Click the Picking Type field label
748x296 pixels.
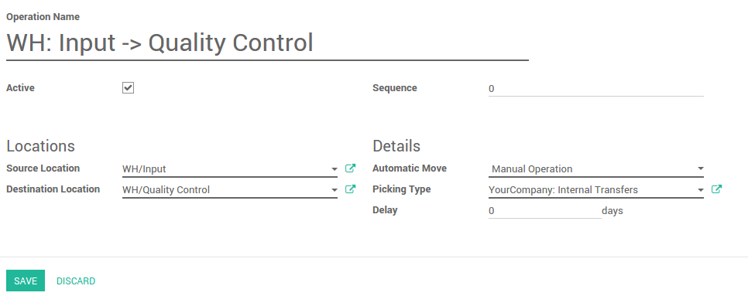click(x=402, y=189)
